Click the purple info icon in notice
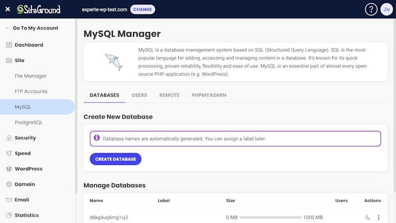The height and width of the screenshot is (223, 396). (97, 138)
